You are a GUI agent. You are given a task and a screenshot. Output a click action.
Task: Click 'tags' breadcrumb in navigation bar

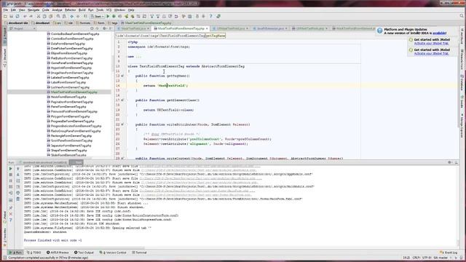point(113,23)
